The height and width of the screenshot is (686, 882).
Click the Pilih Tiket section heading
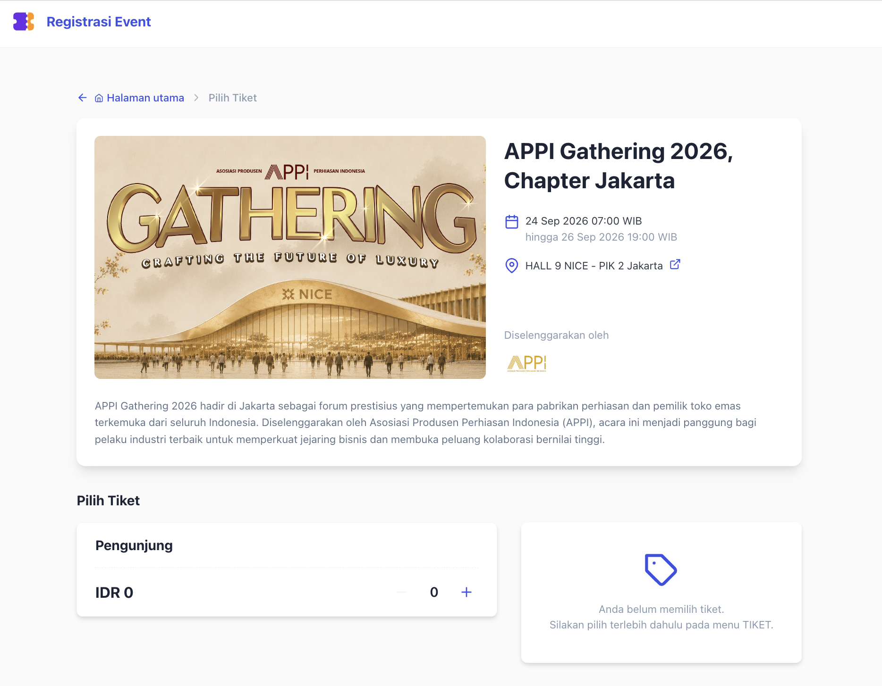pos(108,501)
